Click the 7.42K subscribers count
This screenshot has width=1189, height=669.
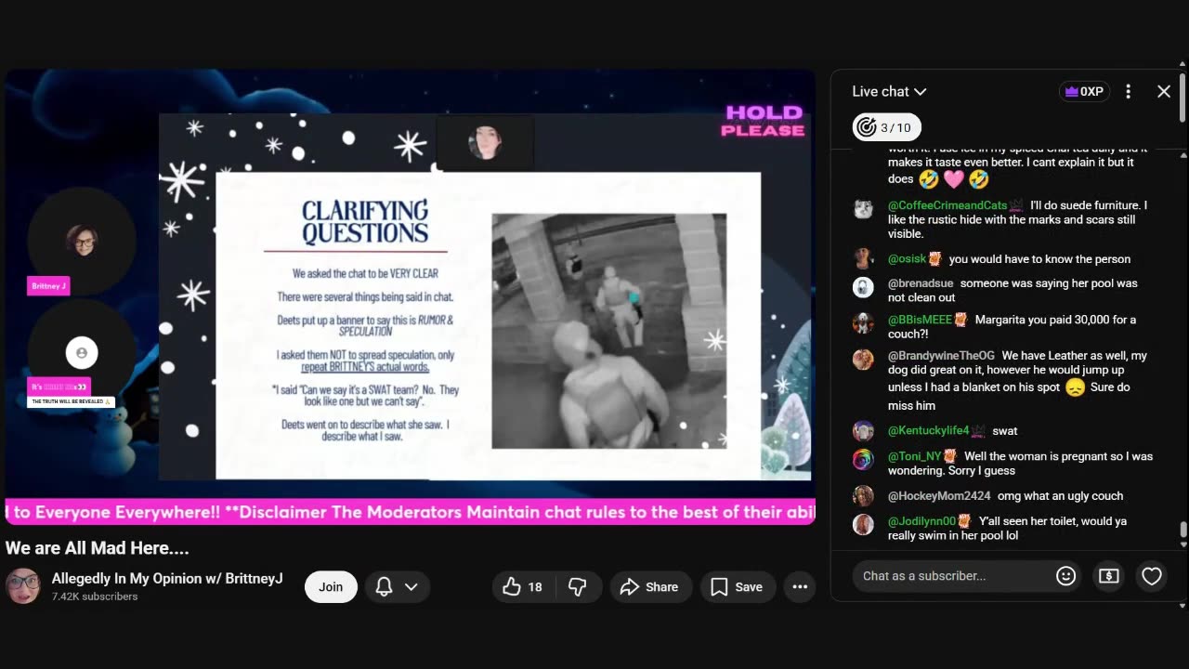click(95, 597)
